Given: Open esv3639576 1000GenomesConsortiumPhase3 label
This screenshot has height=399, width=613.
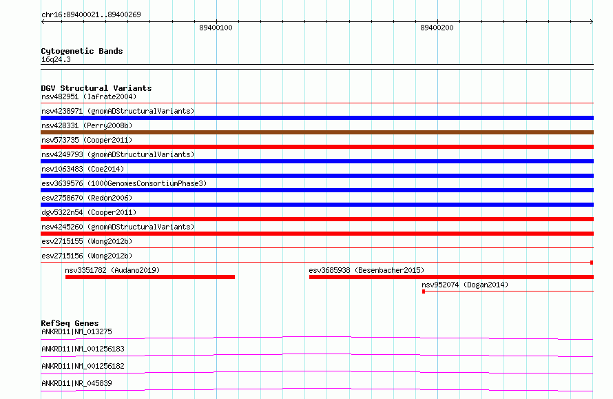Looking at the screenshot, I should click(124, 183).
